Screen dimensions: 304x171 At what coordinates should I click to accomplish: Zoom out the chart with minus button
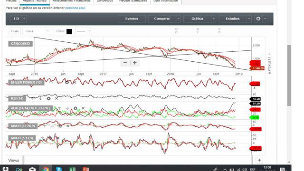125,63
